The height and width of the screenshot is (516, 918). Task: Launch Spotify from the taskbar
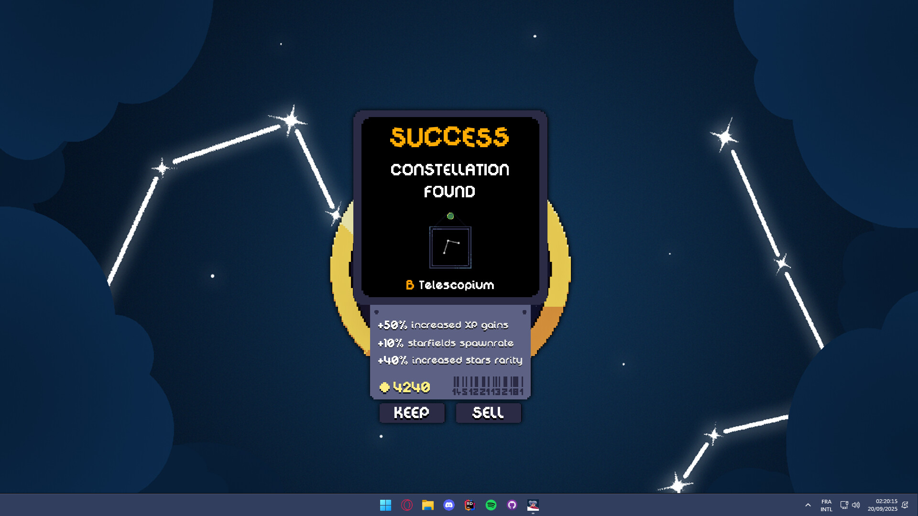coord(491,505)
